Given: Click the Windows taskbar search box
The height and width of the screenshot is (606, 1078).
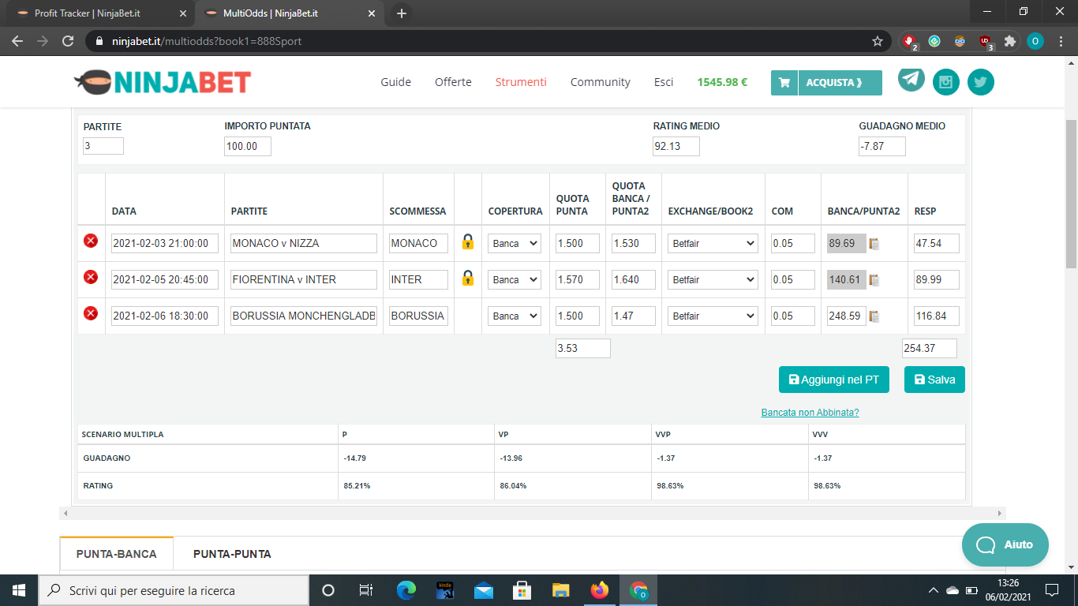Looking at the screenshot, I should 174,590.
